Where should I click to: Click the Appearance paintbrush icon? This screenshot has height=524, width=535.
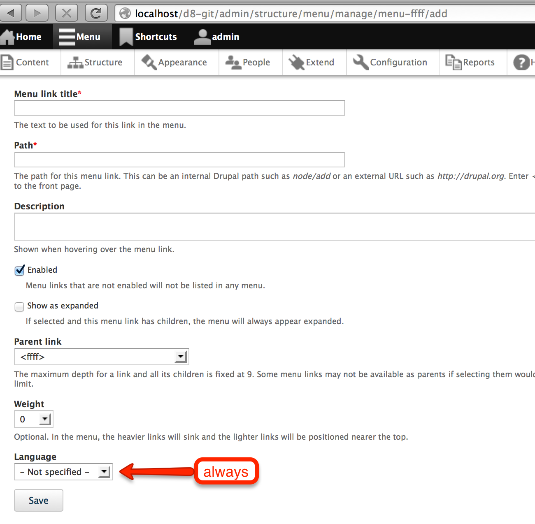149,63
